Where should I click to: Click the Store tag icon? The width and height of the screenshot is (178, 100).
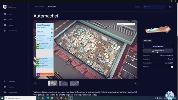pos(5,19)
